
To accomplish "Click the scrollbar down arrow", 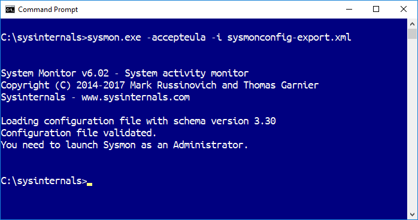I will (x=412, y=214).
